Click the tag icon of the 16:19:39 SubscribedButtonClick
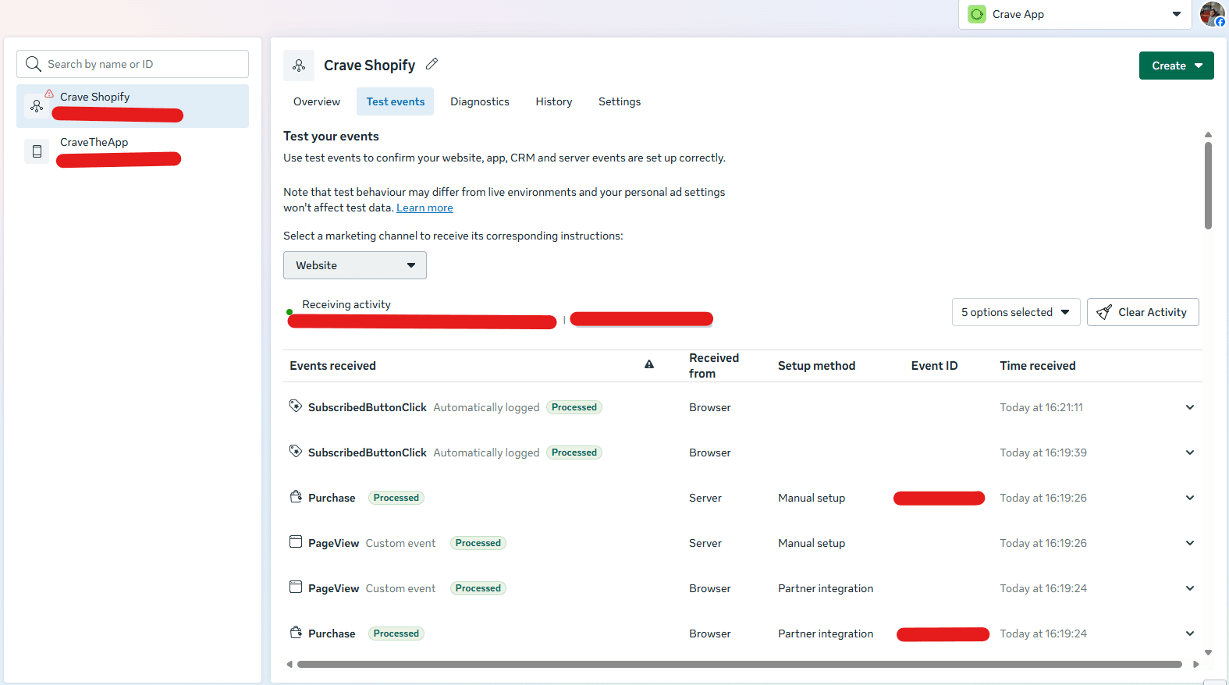Viewport: 1229px width, 685px height. [296, 451]
